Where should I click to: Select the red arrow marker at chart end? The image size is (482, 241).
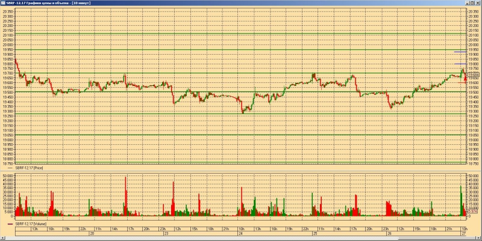coord(465,78)
